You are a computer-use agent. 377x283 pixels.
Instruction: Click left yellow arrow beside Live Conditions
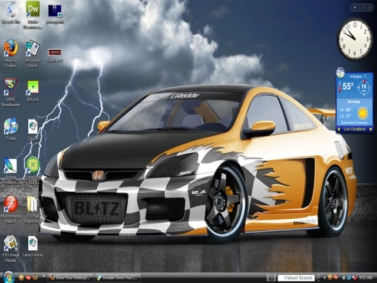(339, 129)
